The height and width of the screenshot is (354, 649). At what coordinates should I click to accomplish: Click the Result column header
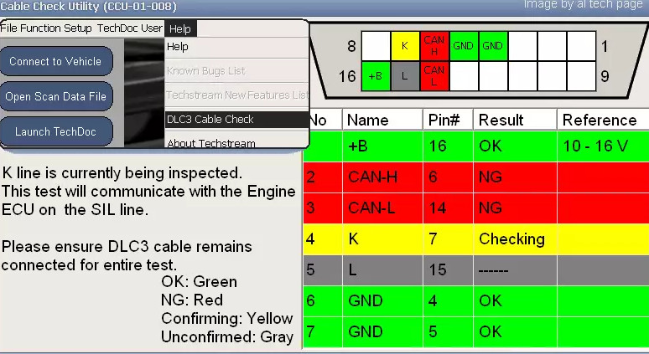[x=501, y=121]
